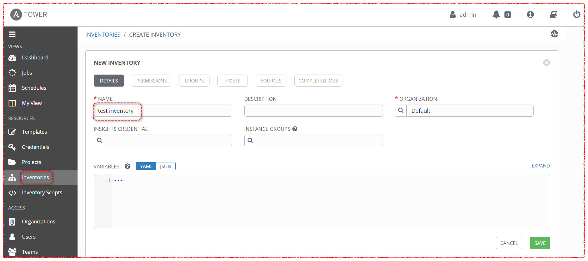Click the Organization field with Default
This screenshot has height=261, width=588.
470,111
